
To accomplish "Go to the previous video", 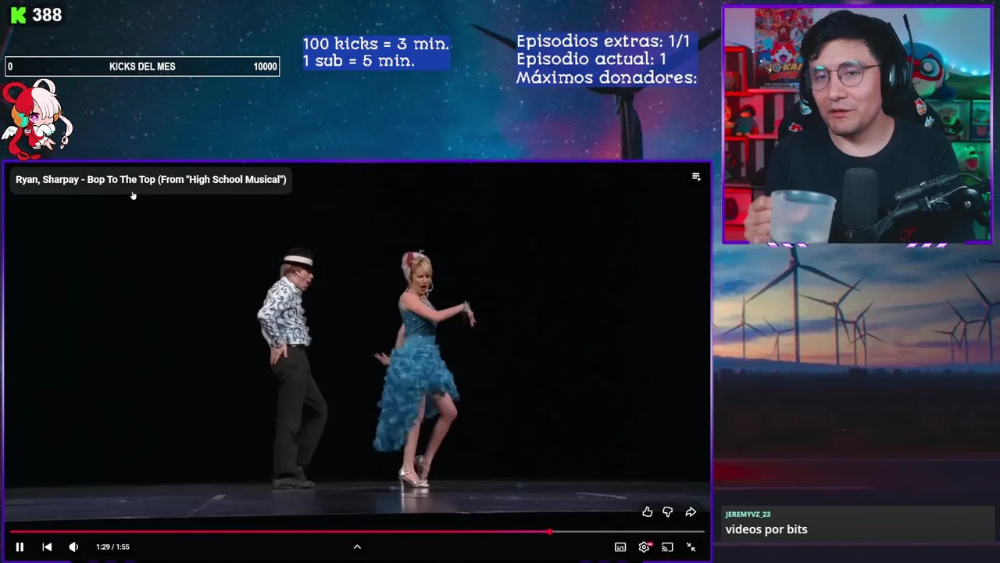I will [47, 547].
